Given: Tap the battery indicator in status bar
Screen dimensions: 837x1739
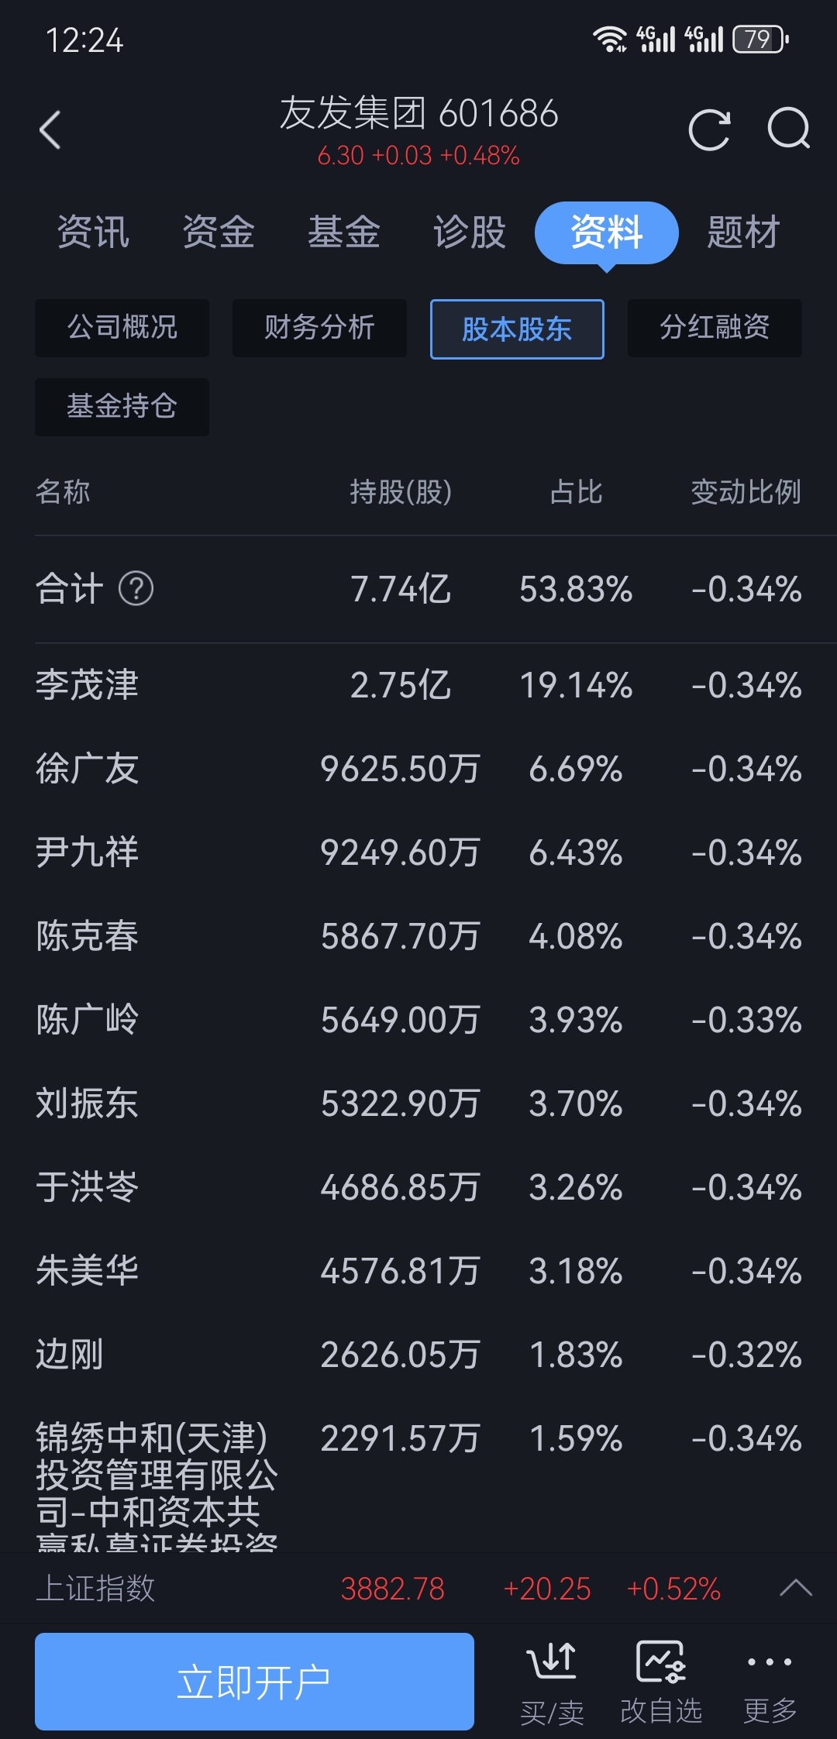Looking at the screenshot, I should tap(759, 40).
